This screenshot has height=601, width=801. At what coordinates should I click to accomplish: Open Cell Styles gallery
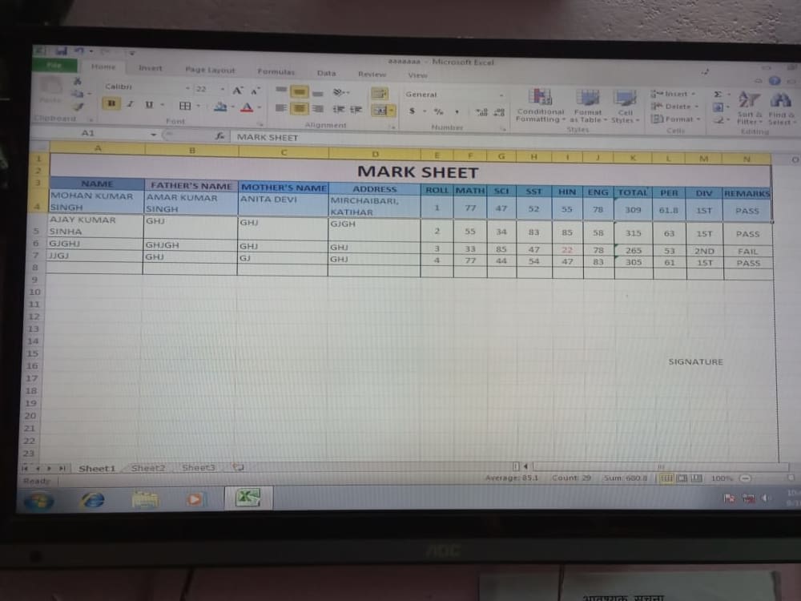coord(625,107)
